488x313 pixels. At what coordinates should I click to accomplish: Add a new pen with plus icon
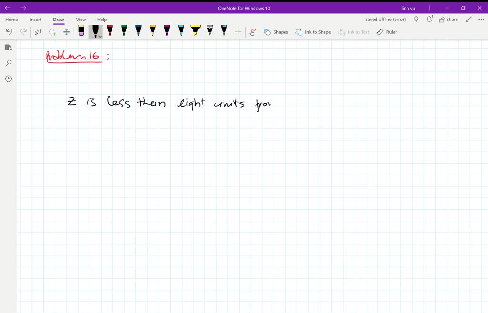pyautogui.click(x=238, y=32)
